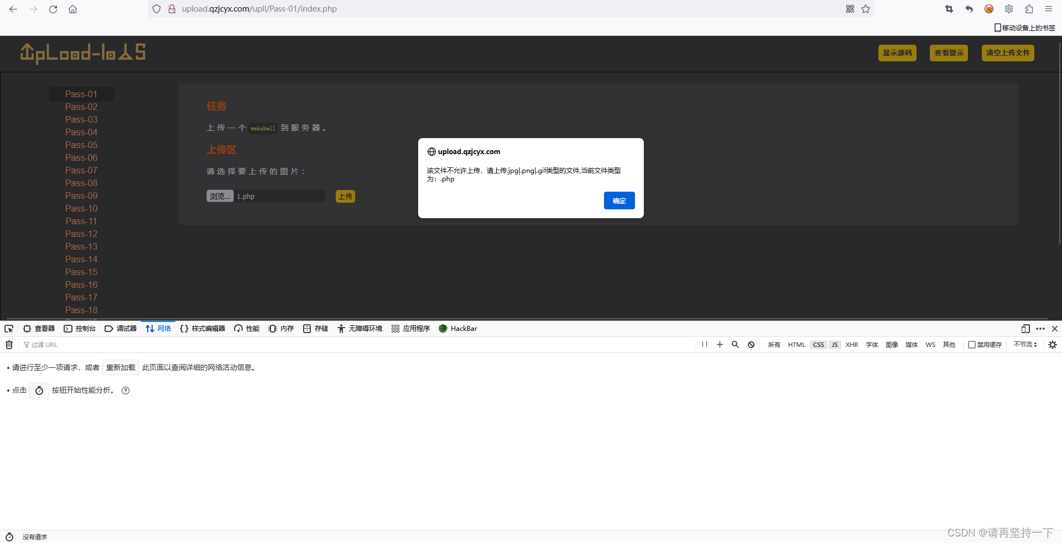The image size is (1062, 543).
Task: Open the mobile bookmarks folder (移动设备上的书签)
Action: (1024, 28)
